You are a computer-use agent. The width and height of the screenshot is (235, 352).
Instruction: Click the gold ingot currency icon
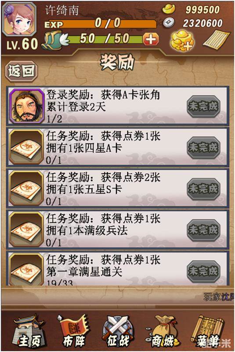point(169,9)
